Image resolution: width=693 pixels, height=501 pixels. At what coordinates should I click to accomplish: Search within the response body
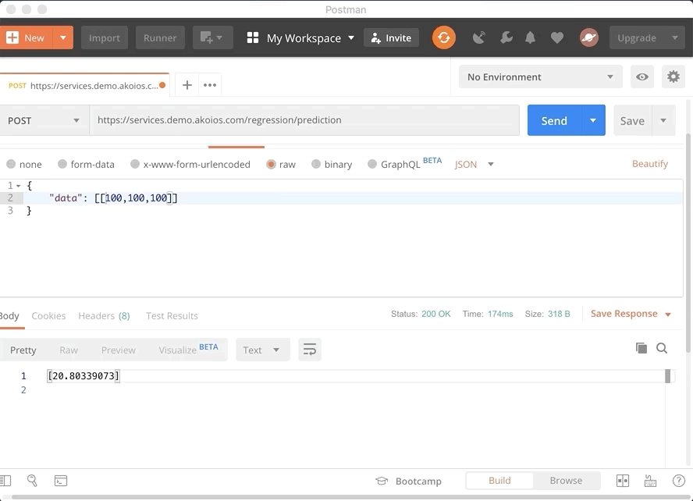coord(662,348)
